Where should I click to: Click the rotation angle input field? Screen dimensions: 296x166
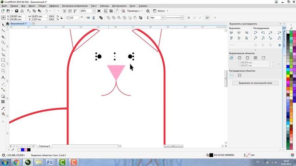pos(74,18)
